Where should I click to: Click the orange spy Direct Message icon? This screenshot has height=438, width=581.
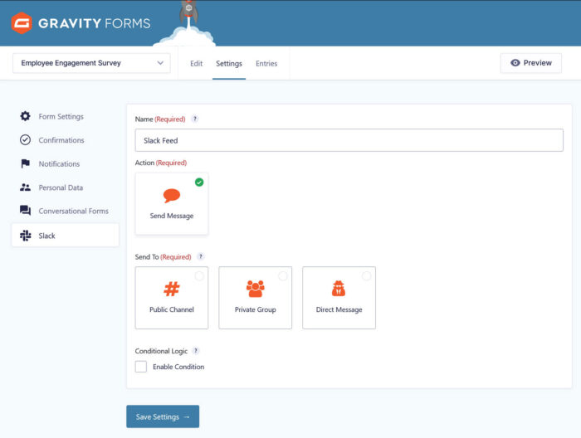tap(339, 289)
